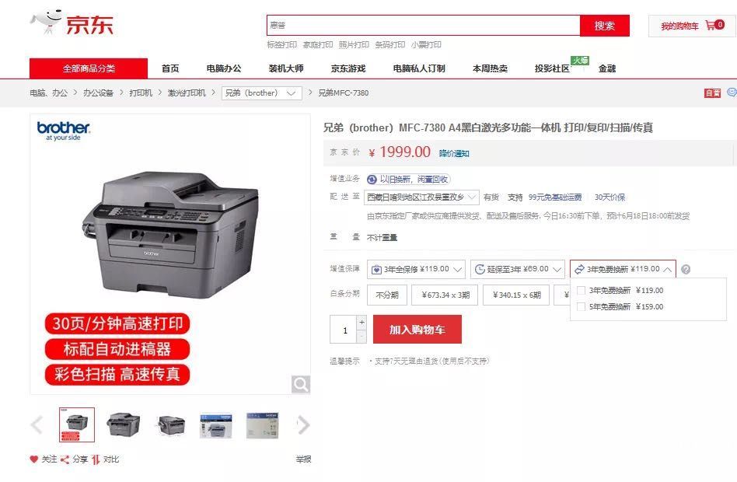Image resolution: width=737 pixels, height=482 pixels.
Task: Open the 电脑办公 navigation tab
Action: pyautogui.click(x=224, y=68)
